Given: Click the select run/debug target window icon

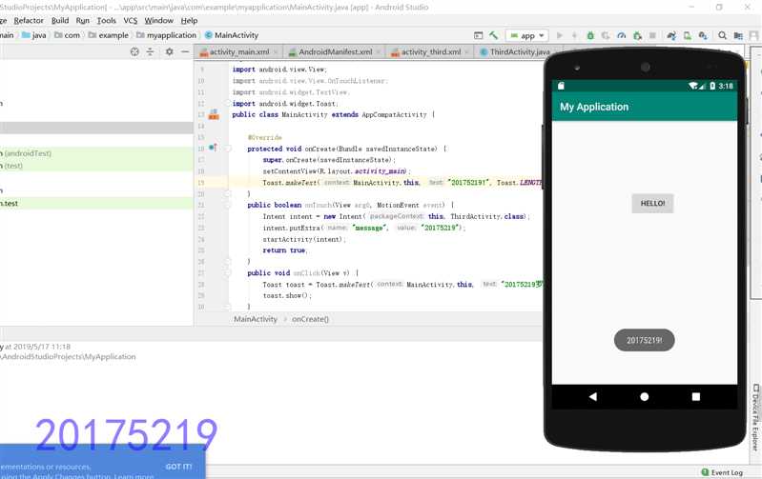Looking at the screenshot, I should [x=478, y=35].
